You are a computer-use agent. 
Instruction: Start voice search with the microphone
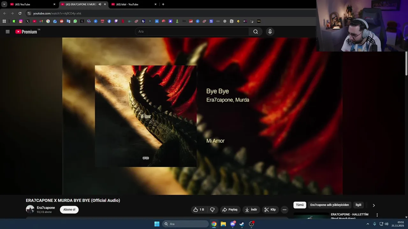(270, 31)
